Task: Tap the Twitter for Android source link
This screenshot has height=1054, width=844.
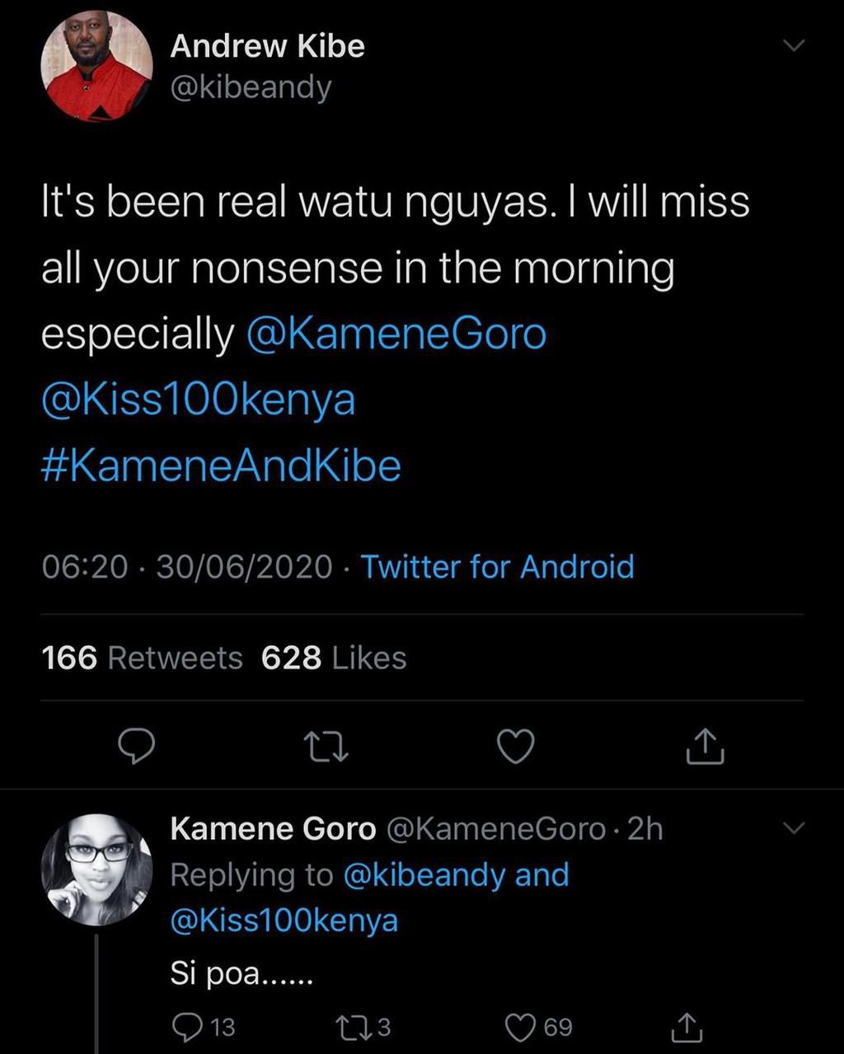Action: (x=498, y=567)
